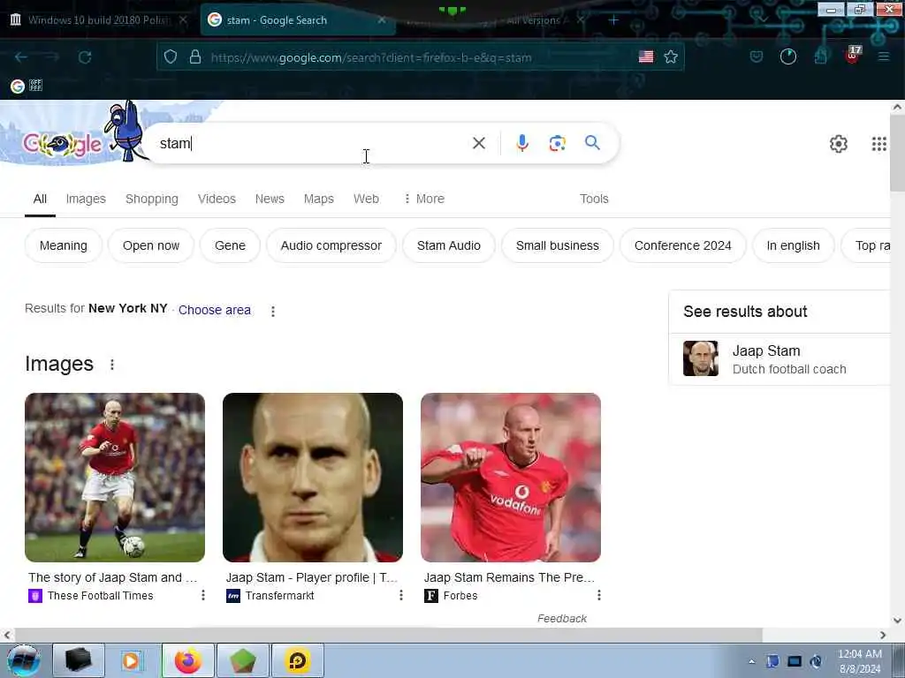Open options beside Images heading

coord(112,365)
